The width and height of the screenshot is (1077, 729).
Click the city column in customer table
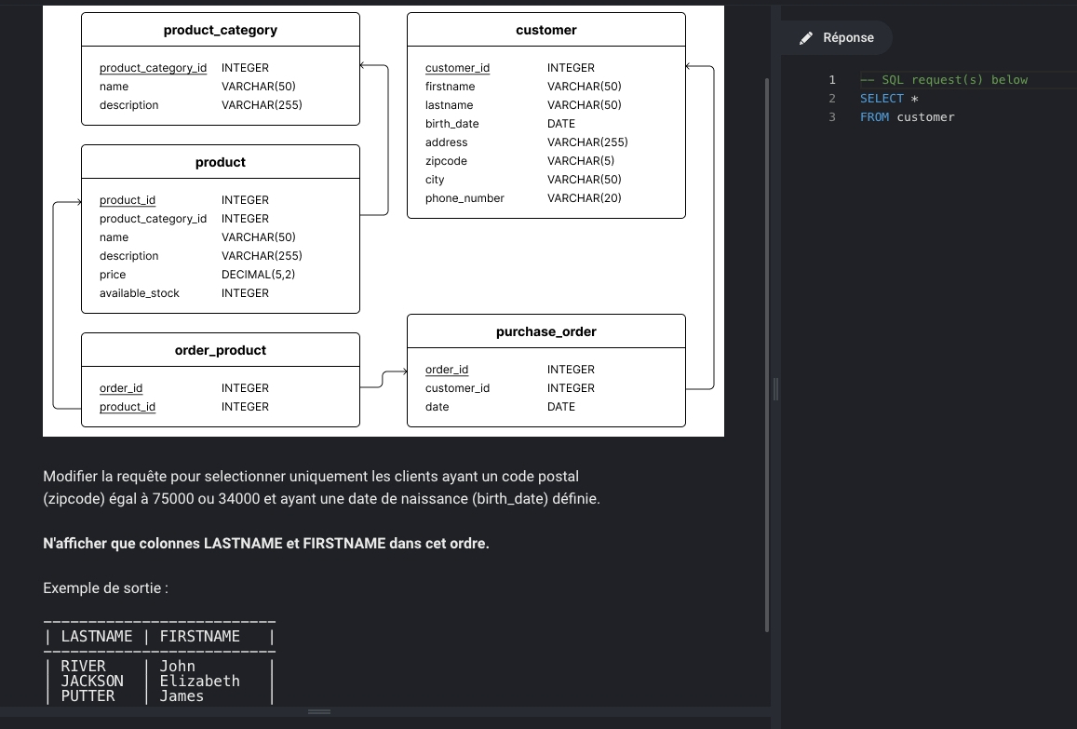[x=434, y=180]
